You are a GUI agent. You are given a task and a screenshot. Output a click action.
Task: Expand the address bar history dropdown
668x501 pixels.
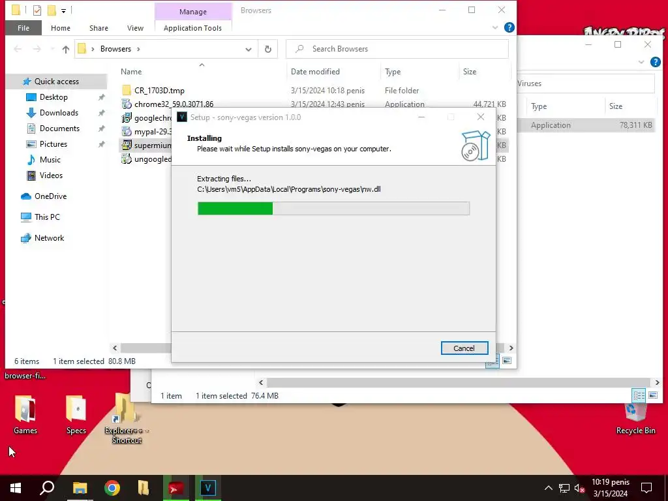(249, 50)
